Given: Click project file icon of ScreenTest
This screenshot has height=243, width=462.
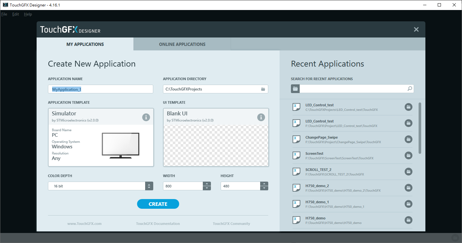Looking at the screenshot, I should pos(296,155).
